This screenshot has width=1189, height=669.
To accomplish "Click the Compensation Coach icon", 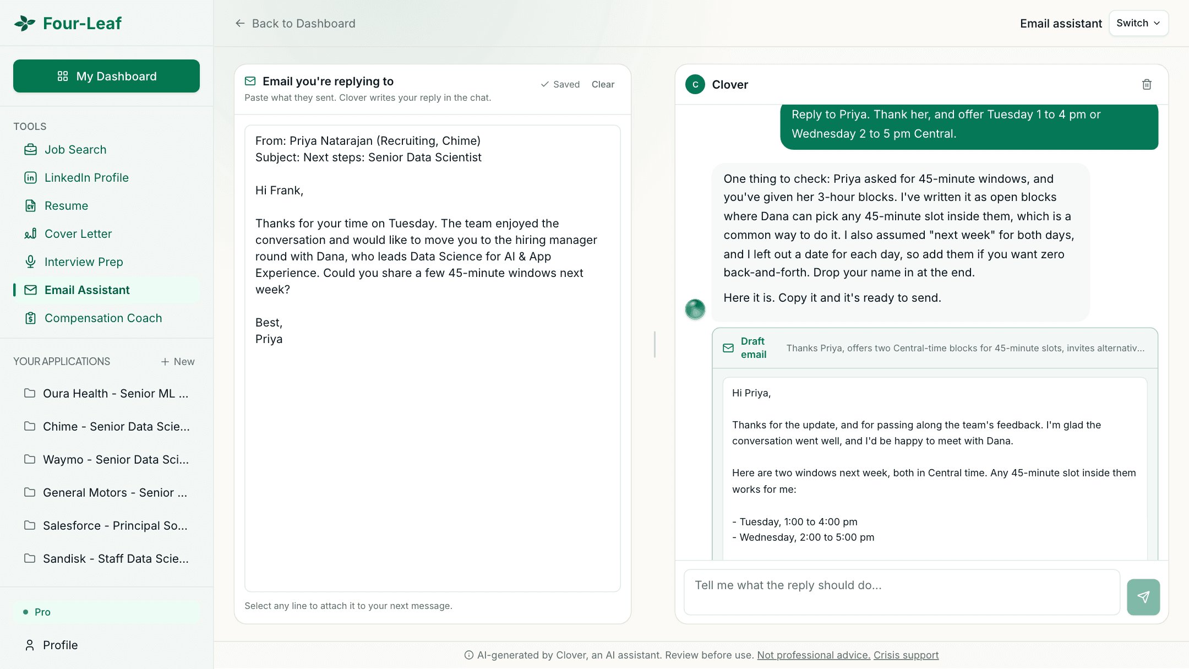I will point(31,318).
